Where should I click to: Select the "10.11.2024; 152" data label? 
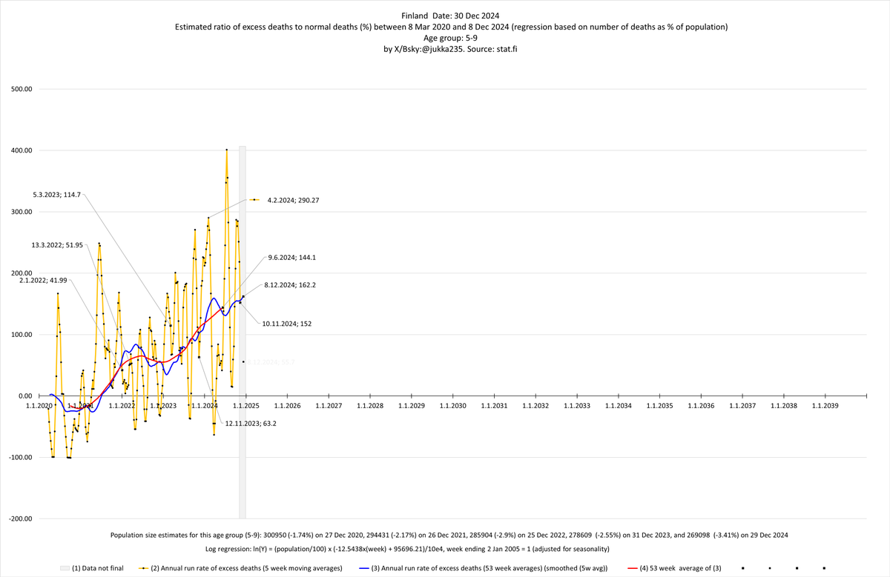coord(286,323)
